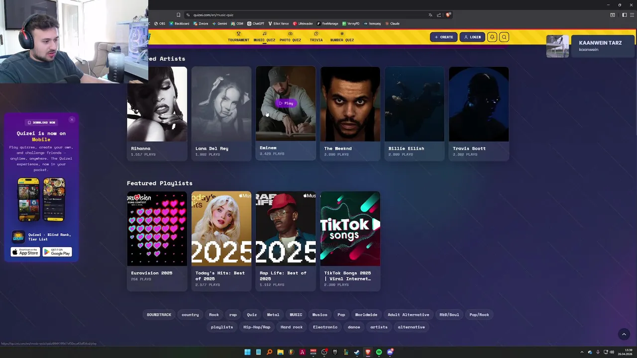637x358 pixels.
Task: Click the translate page icon
Action: coord(430,15)
